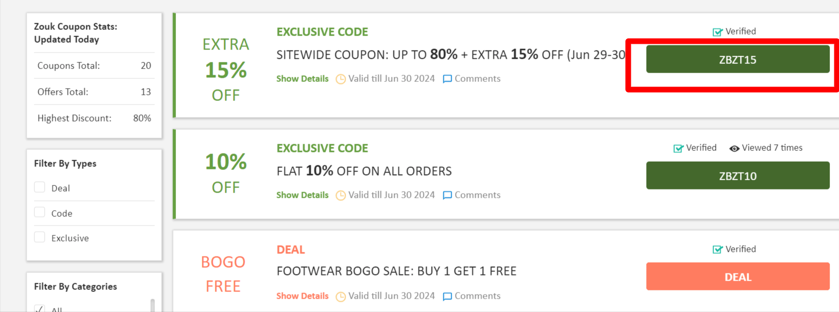Click comment bubble icon on BOGO deal
839x312 pixels.
click(447, 296)
